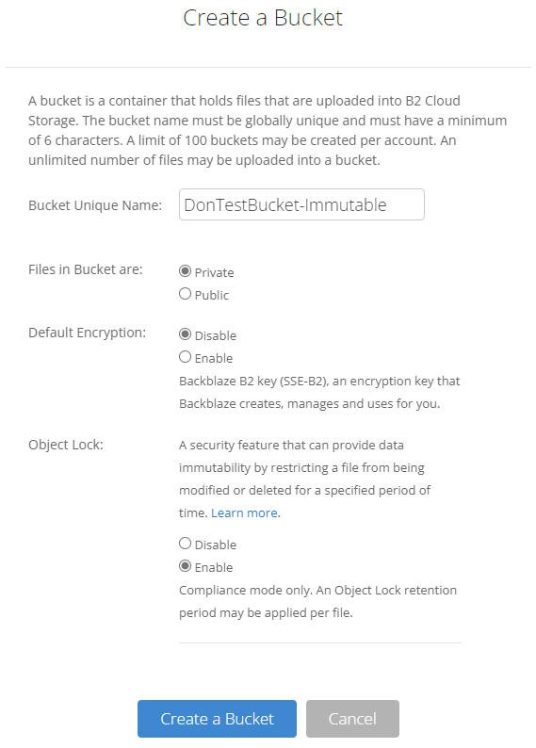Image resolution: width=536 pixels, height=748 pixels.
Task: Click the 'Default Encryption:' label
Action: (88, 333)
